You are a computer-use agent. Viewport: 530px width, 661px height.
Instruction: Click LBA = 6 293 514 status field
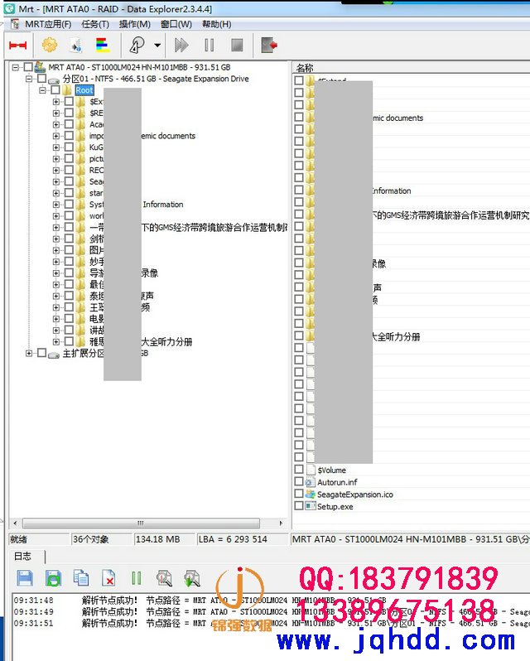[x=243, y=539]
